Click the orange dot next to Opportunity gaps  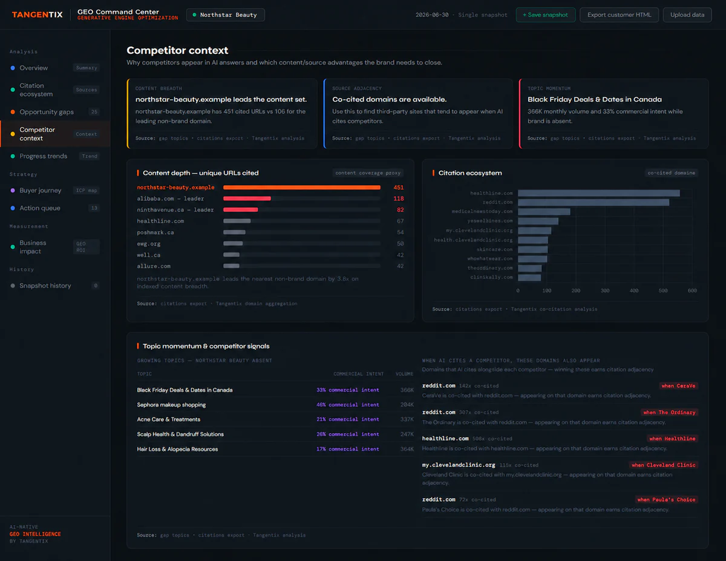tap(13, 112)
